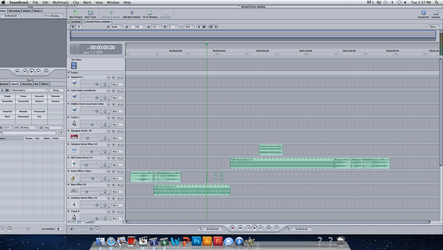
Task: Click the Setup button in Search
Action: point(56,90)
